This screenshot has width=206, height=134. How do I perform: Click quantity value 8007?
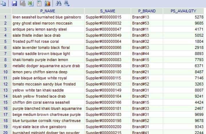coord(183,90)
